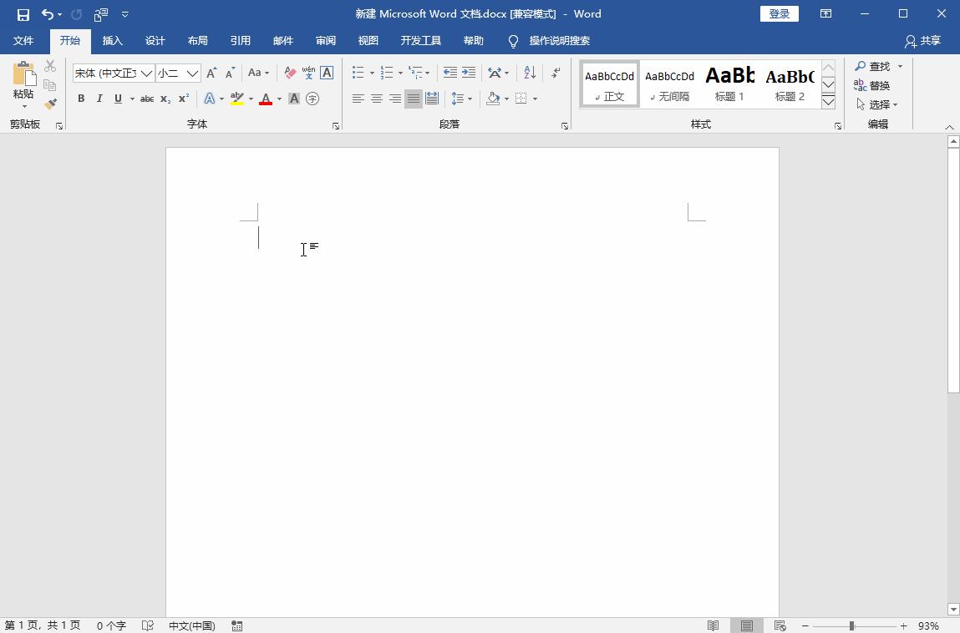The image size is (960, 633).
Task: Click the 替换 replace button
Action: pyautogui.click(x=871, y=85)
